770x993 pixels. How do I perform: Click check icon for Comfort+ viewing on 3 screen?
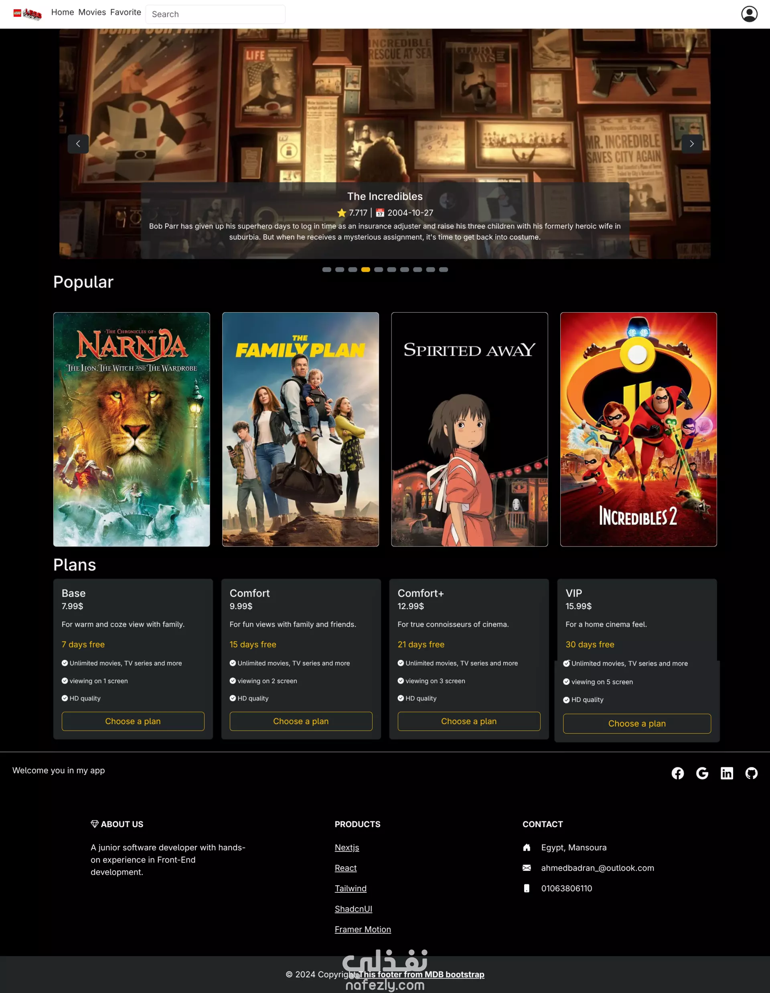(x=401, y=681)
